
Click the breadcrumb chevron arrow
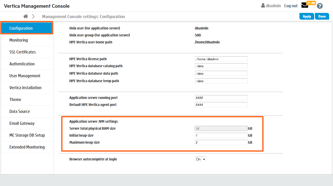(33, 17)
